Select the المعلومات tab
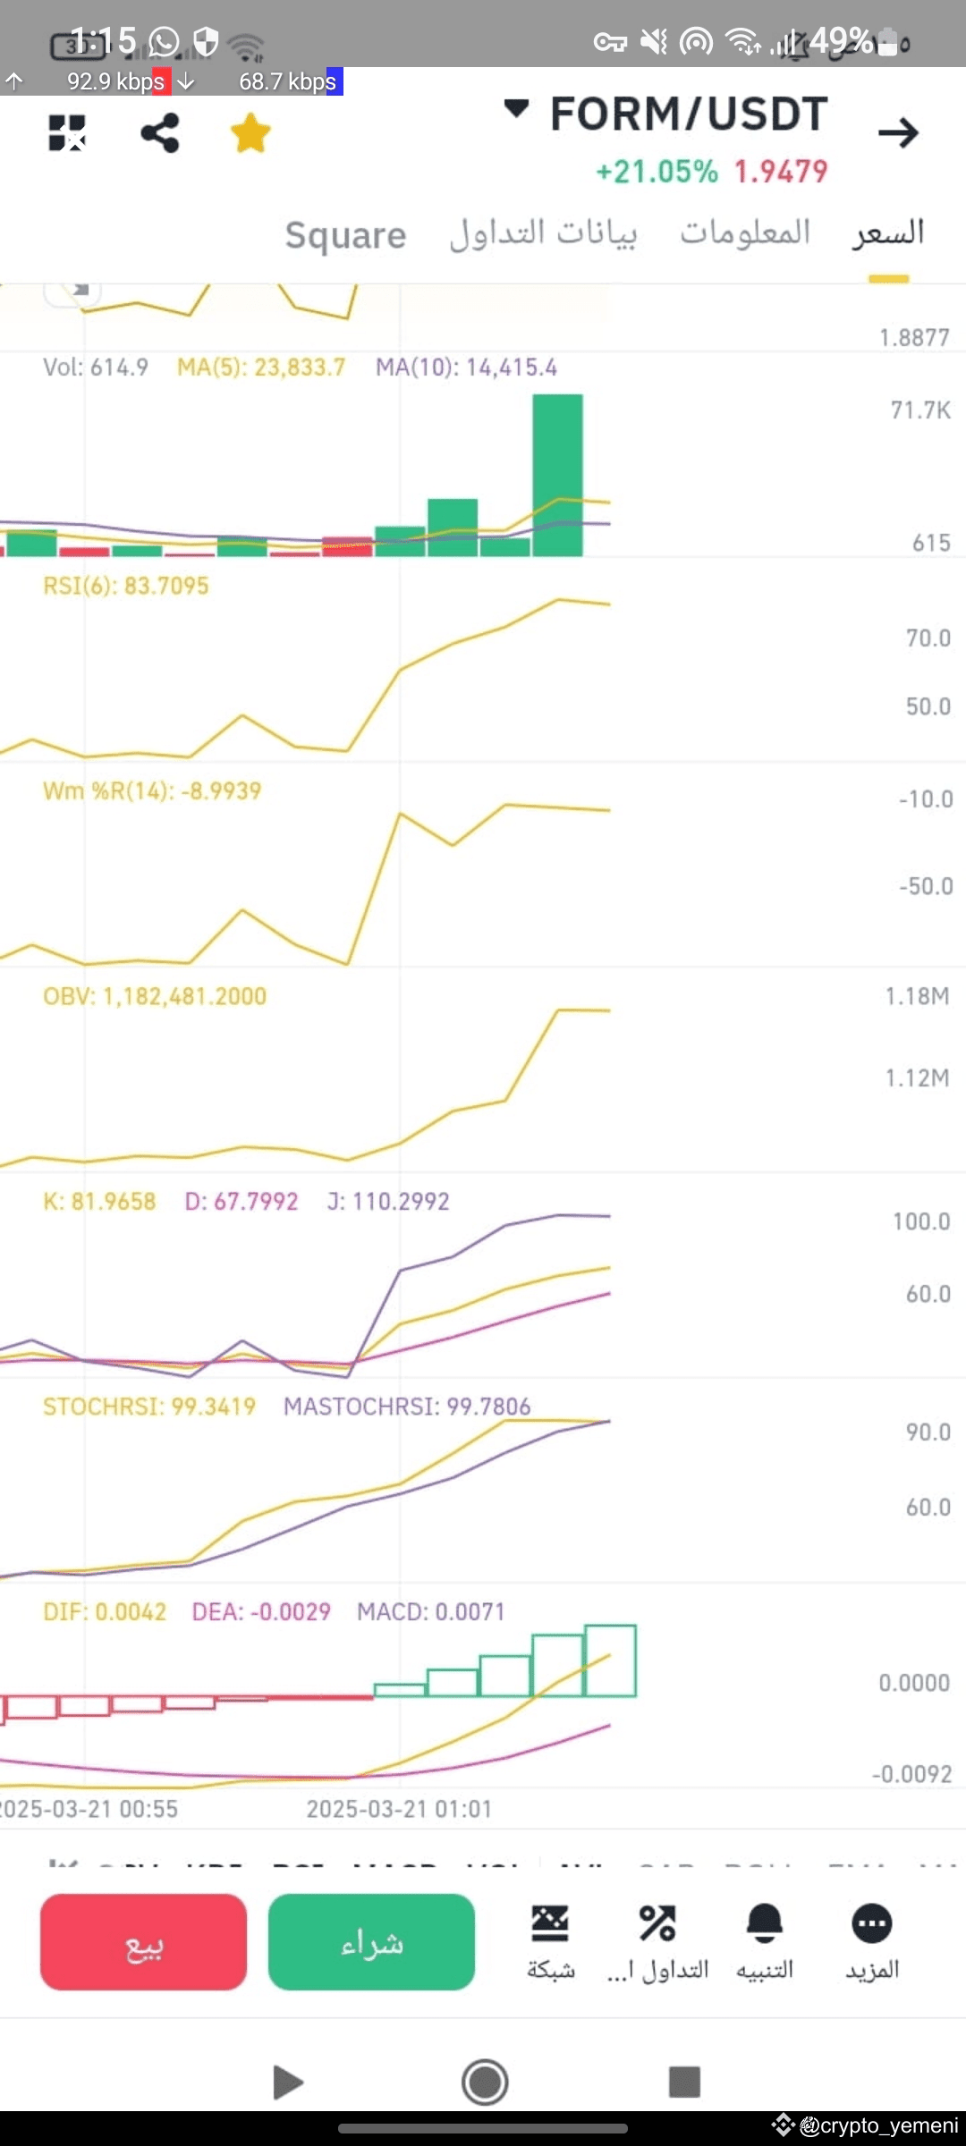Screen dimensions: 966x2146 click(x=745, y=233)
